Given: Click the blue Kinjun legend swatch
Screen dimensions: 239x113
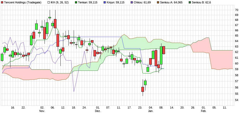Looking at the screenshot, I should pos(104,2).
